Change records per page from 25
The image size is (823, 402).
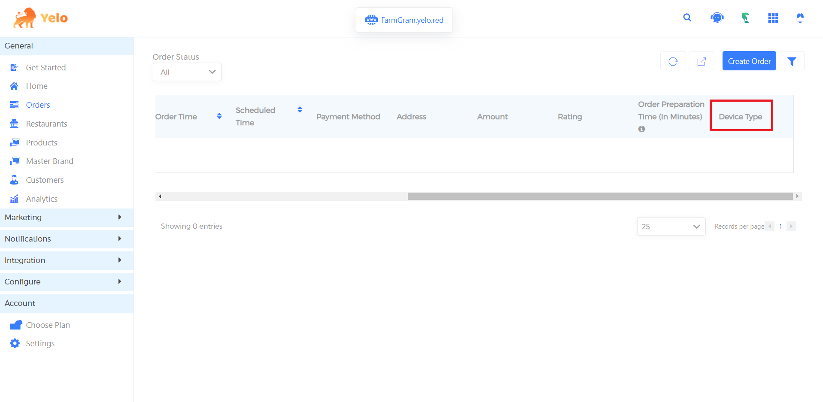tap(671, 226)
